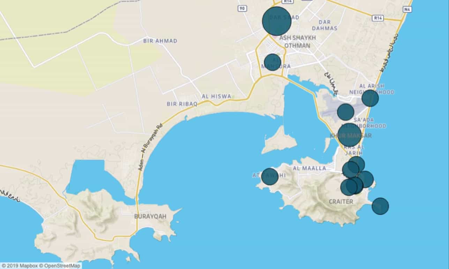
Task: Click the offshore bubble southeast of Craiter
Action: click(380, 206)
